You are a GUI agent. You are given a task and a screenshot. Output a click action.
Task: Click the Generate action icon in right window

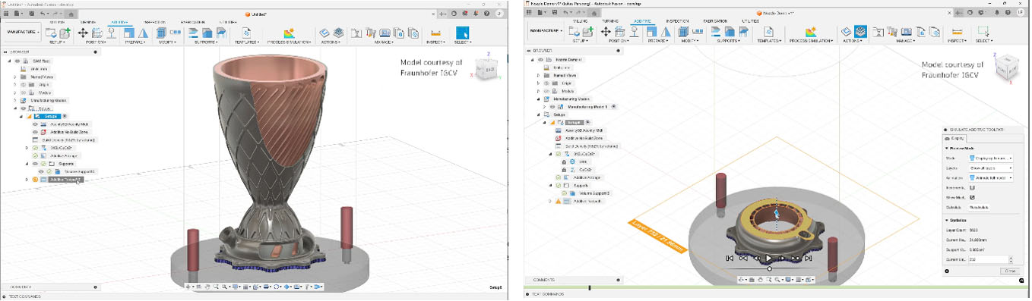pos(847,32)
